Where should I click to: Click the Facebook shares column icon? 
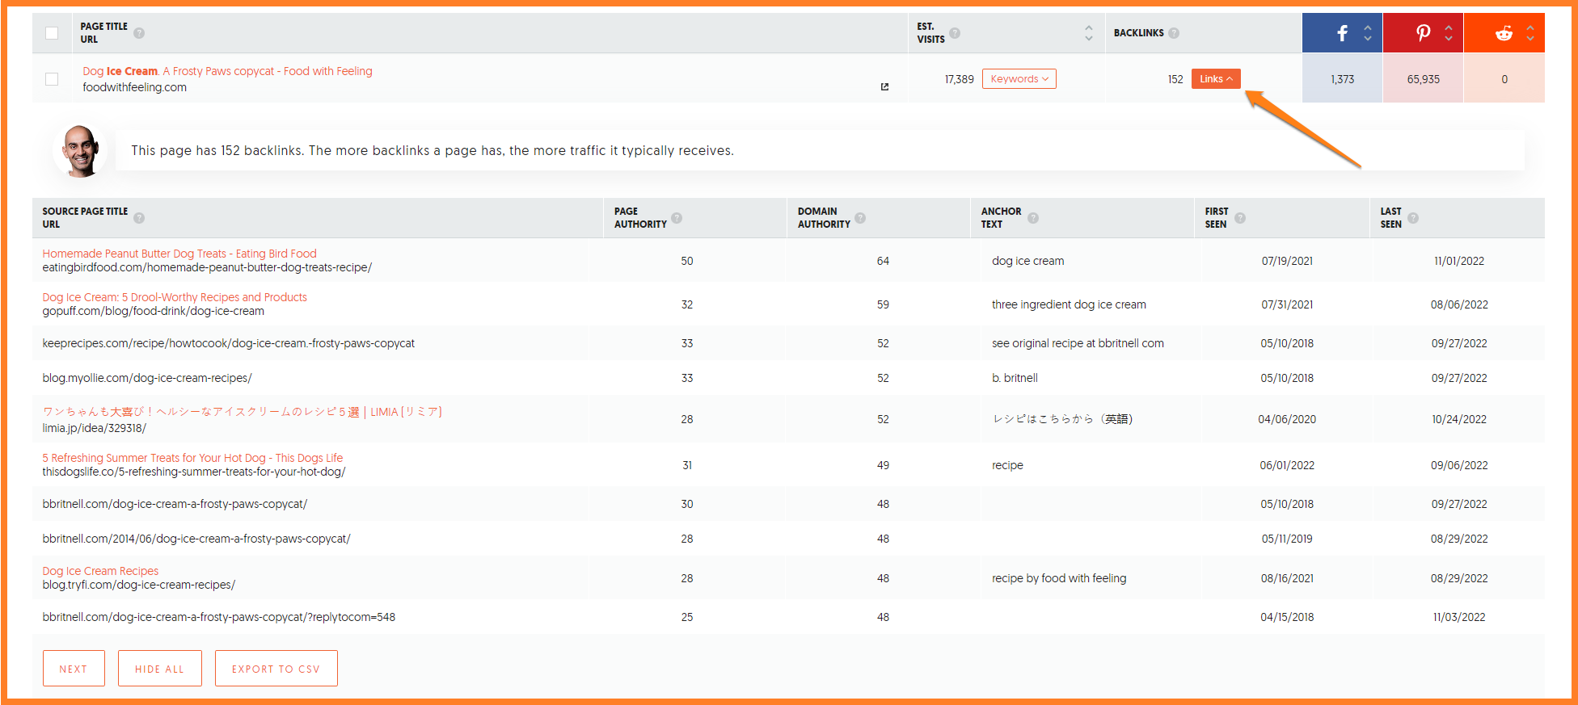tap(1342, 33)
